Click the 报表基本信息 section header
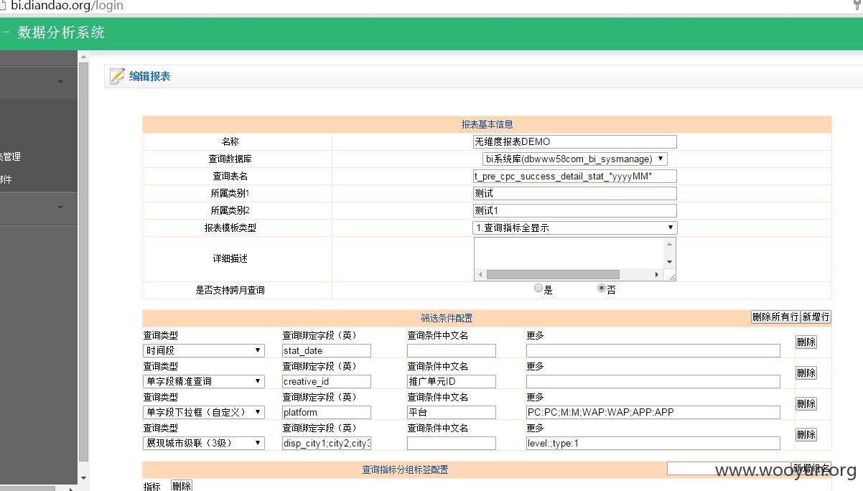The height and width of the screenshot is (491, 863). click(487, 124)
